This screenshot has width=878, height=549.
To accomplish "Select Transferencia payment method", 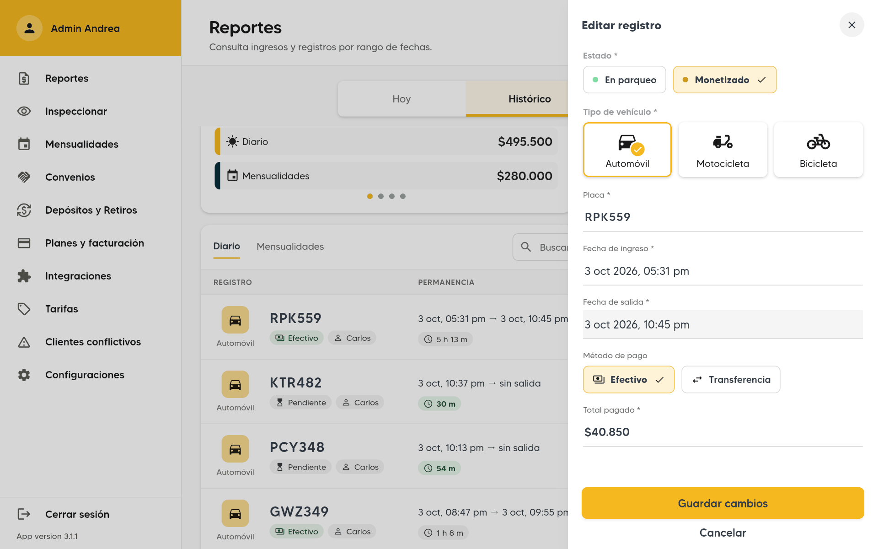I will (731, 379).
